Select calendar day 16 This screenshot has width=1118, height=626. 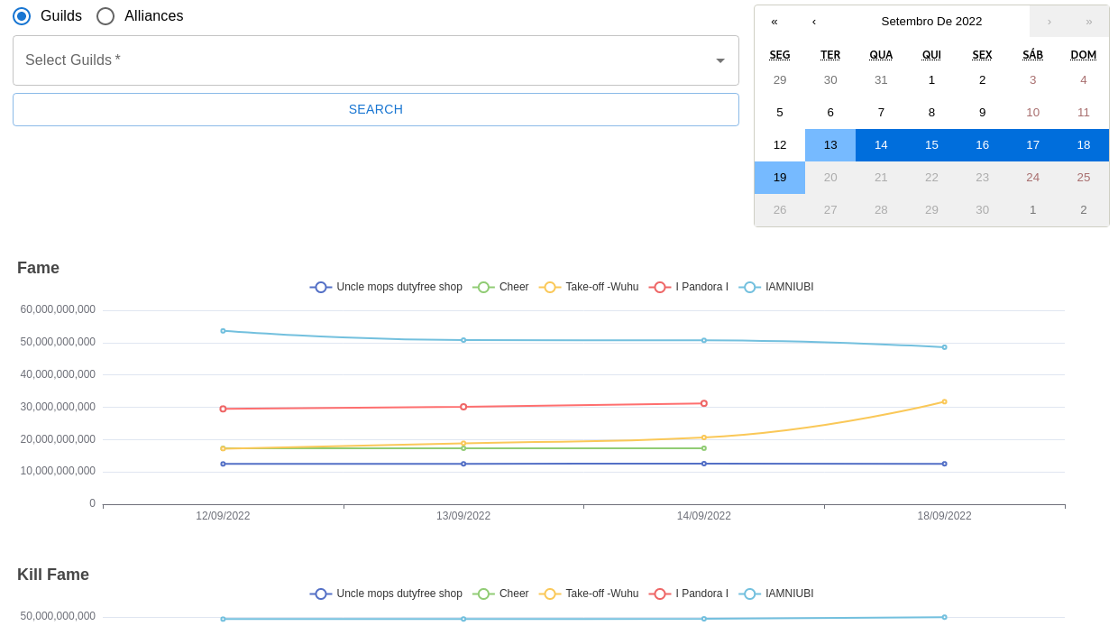[x=983, y=145]
